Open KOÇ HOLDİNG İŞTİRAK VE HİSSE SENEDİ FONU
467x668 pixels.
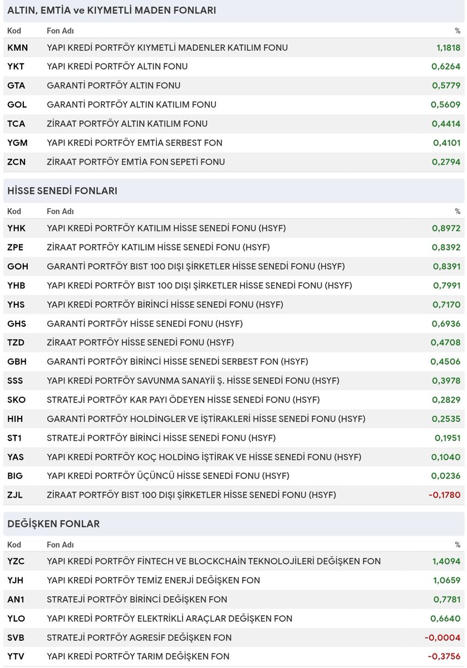point(204,457)
